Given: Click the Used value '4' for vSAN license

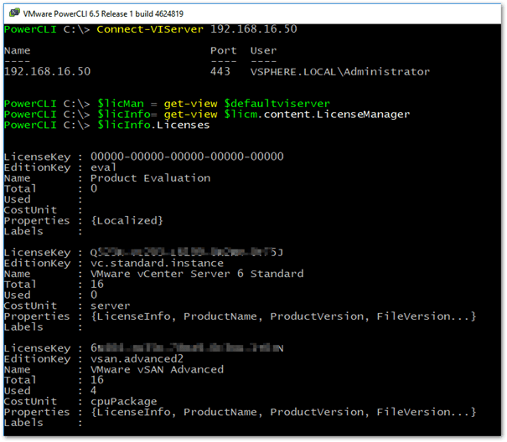Looking at the screenshot, I should pyautogui.click(x=94, y=390).
